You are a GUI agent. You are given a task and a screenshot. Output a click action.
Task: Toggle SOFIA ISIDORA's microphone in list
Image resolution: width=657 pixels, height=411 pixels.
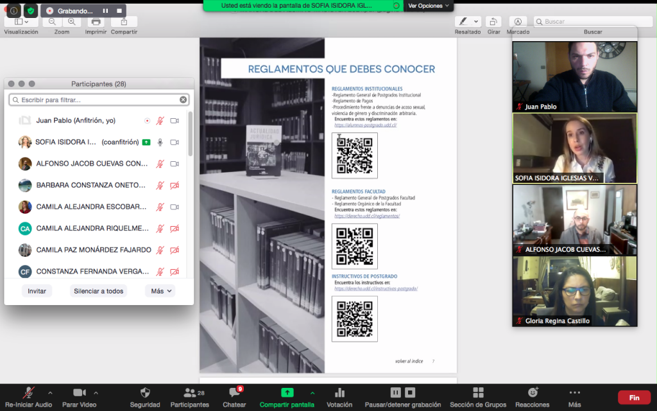click(x=160, y=142)
